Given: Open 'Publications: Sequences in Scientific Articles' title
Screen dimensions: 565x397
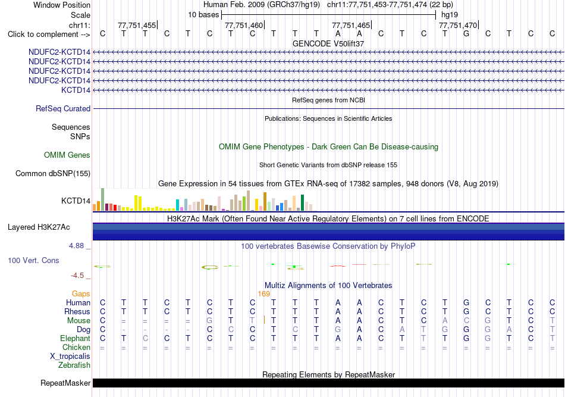Looking at the screenshot, I should point(328,118).
